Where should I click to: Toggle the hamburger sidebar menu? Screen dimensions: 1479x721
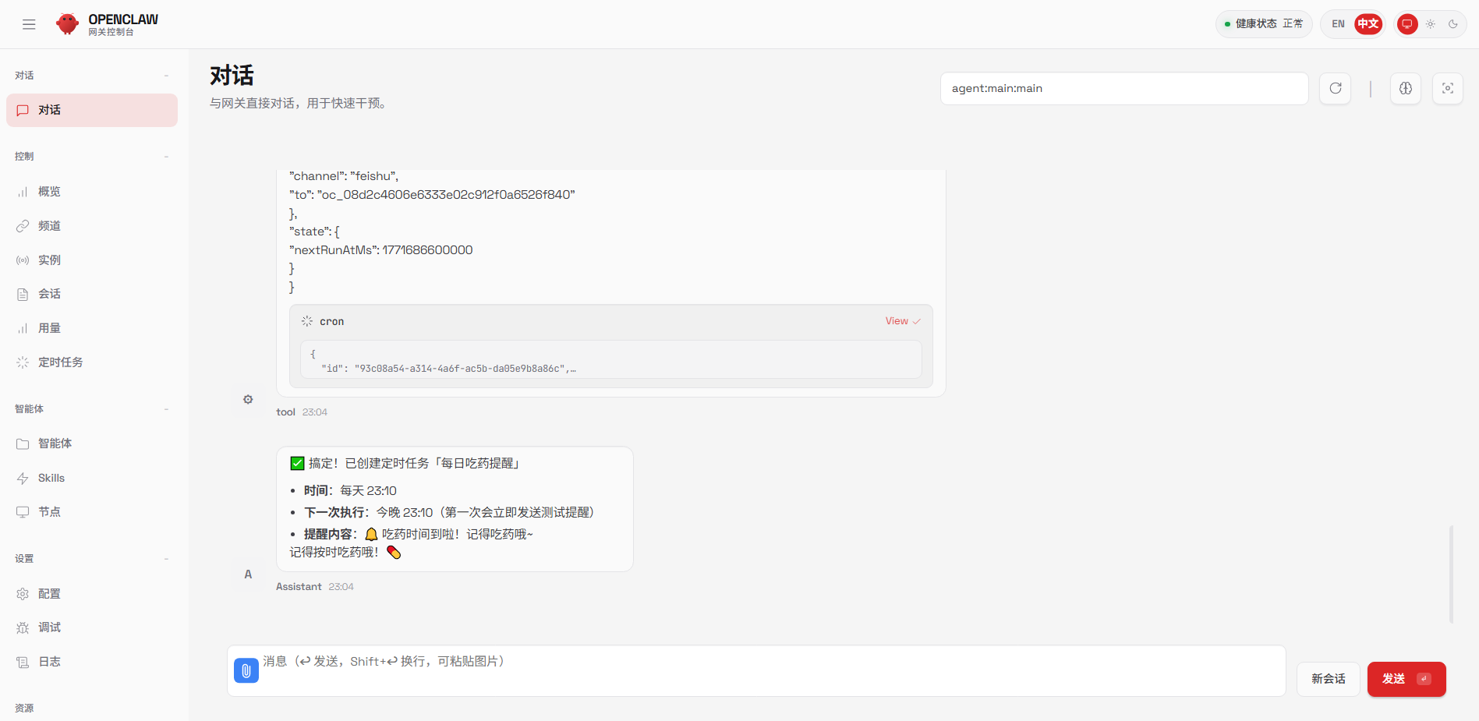point(29,24)
